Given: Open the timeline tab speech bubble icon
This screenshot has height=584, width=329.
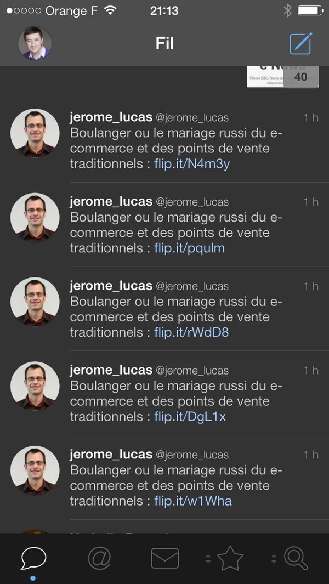Looking at the screenshot, I should (x=33, y=558).
